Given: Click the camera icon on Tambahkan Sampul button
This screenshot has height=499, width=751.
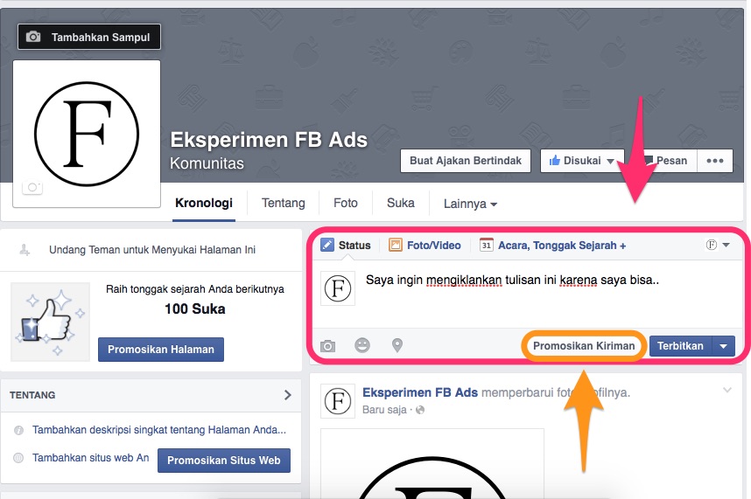Looking at the screenshot, I should coord(33,37).
